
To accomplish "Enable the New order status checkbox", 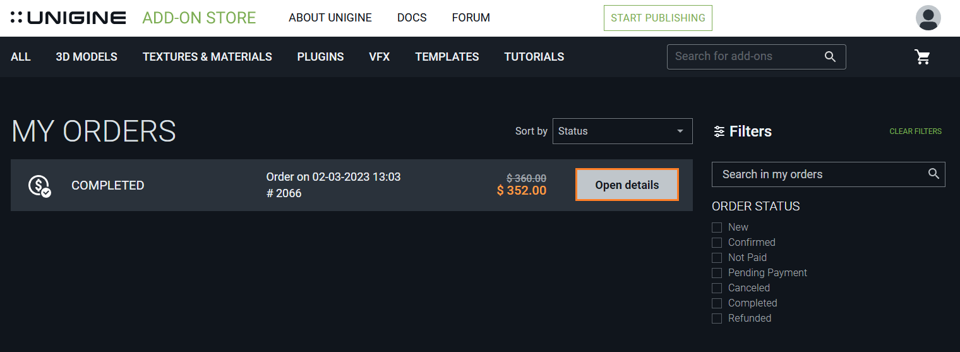I will pos(717,228).
